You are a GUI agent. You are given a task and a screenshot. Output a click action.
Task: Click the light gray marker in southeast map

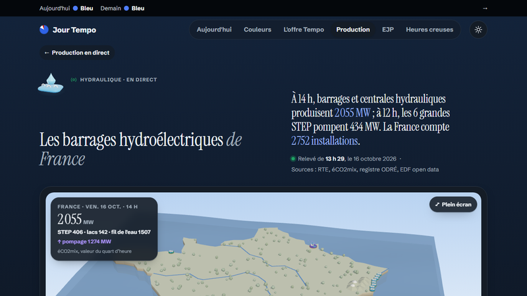click(357, 284)
